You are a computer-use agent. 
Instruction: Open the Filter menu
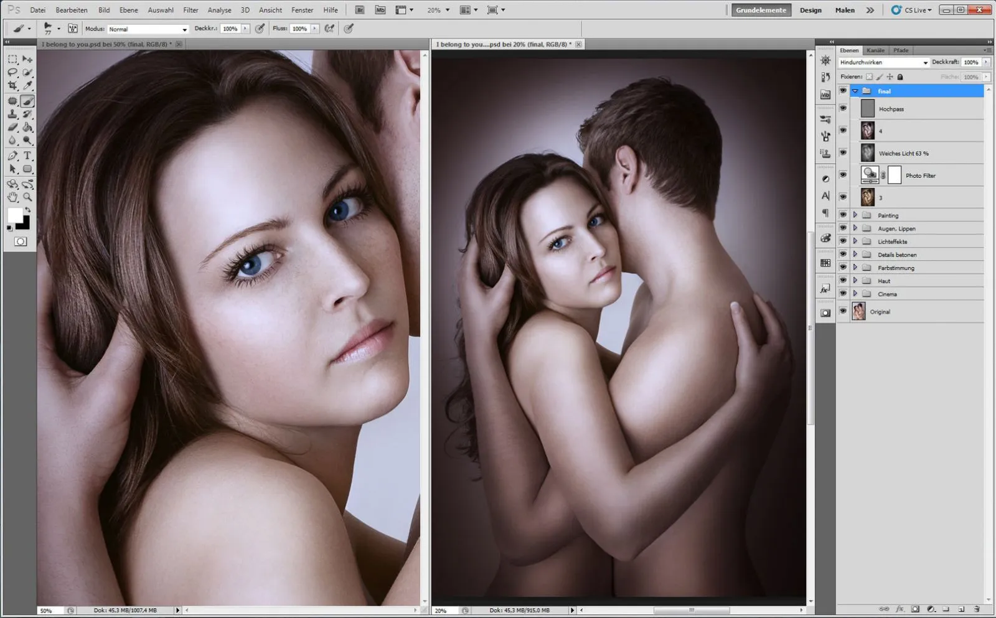(190, 10)
